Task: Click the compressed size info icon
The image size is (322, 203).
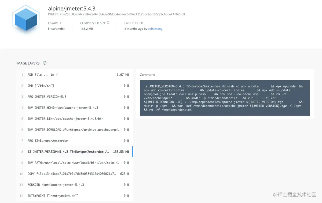Action: (x=108, y=23)
